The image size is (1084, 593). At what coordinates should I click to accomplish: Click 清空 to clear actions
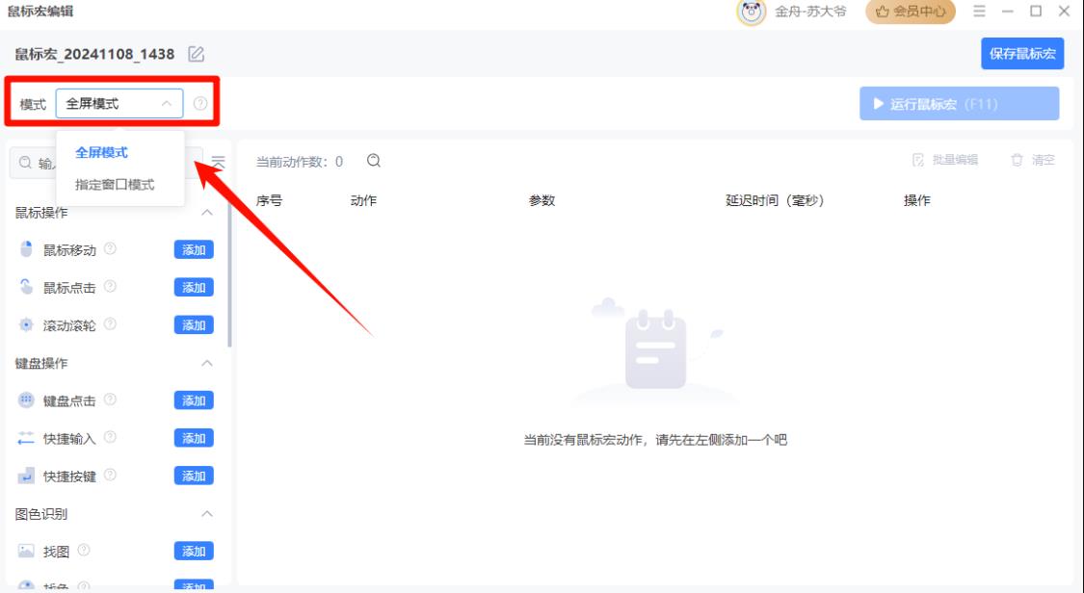coord(1033,160)
